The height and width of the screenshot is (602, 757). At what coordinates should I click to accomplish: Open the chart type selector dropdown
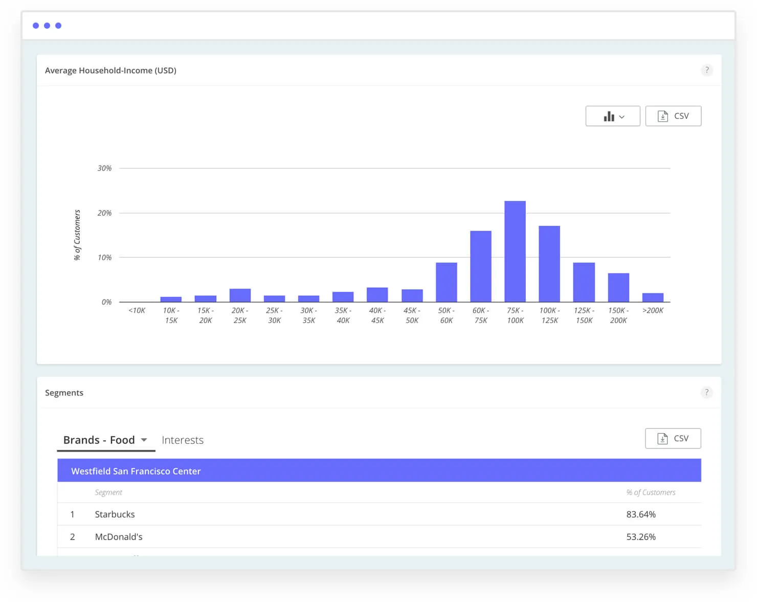click(x=622, y=116)
